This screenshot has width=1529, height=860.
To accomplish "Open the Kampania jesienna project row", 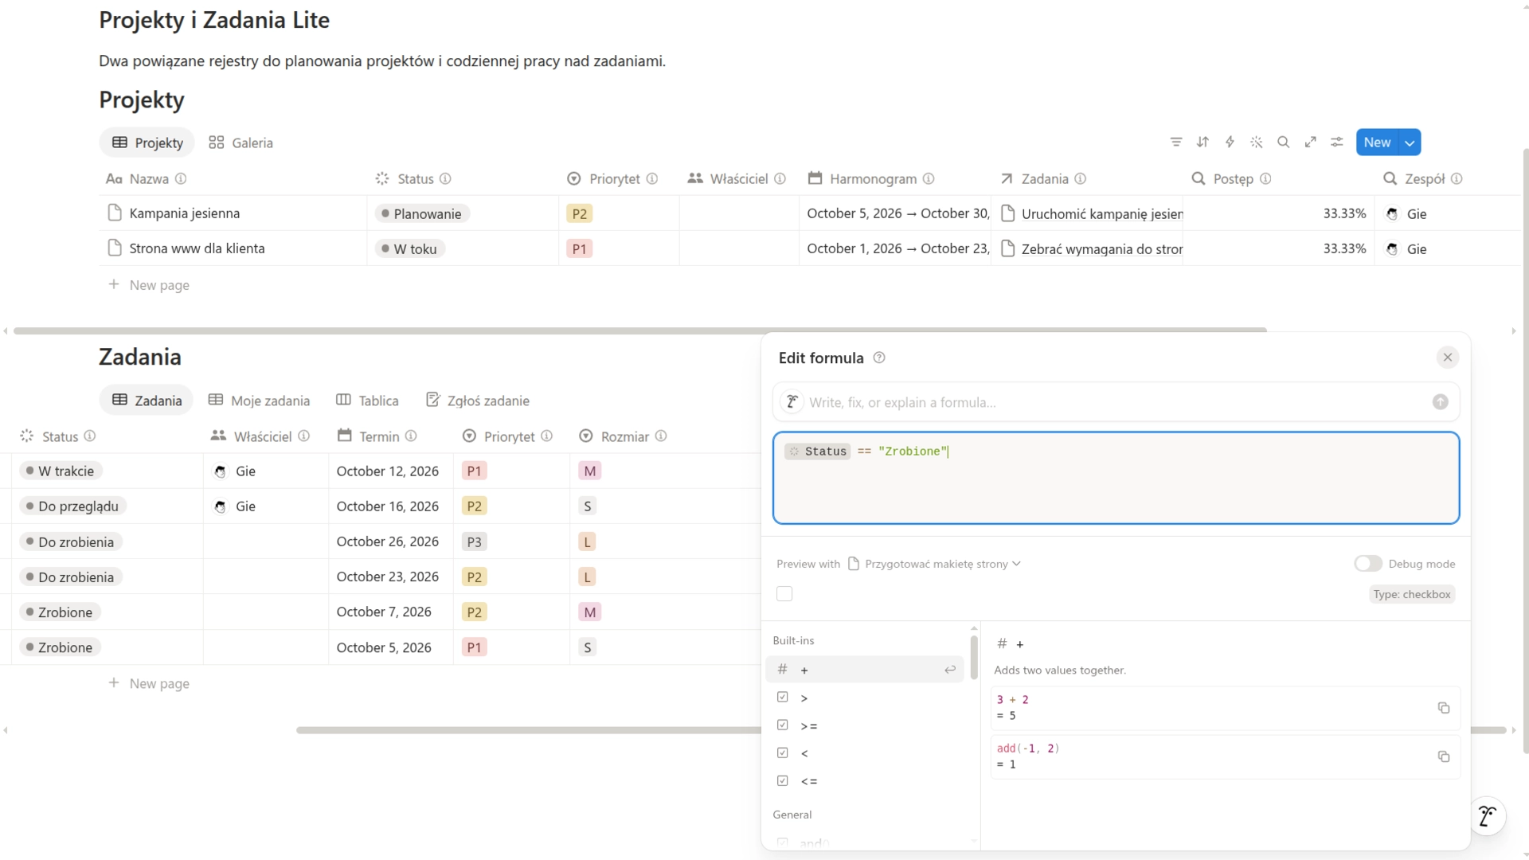I will click(185, 213).
